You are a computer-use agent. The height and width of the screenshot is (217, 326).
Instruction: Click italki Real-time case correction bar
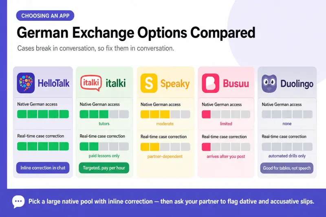click(104, 147)
